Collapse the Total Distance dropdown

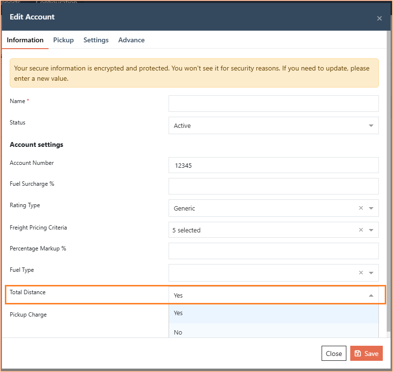coord(371,296)
